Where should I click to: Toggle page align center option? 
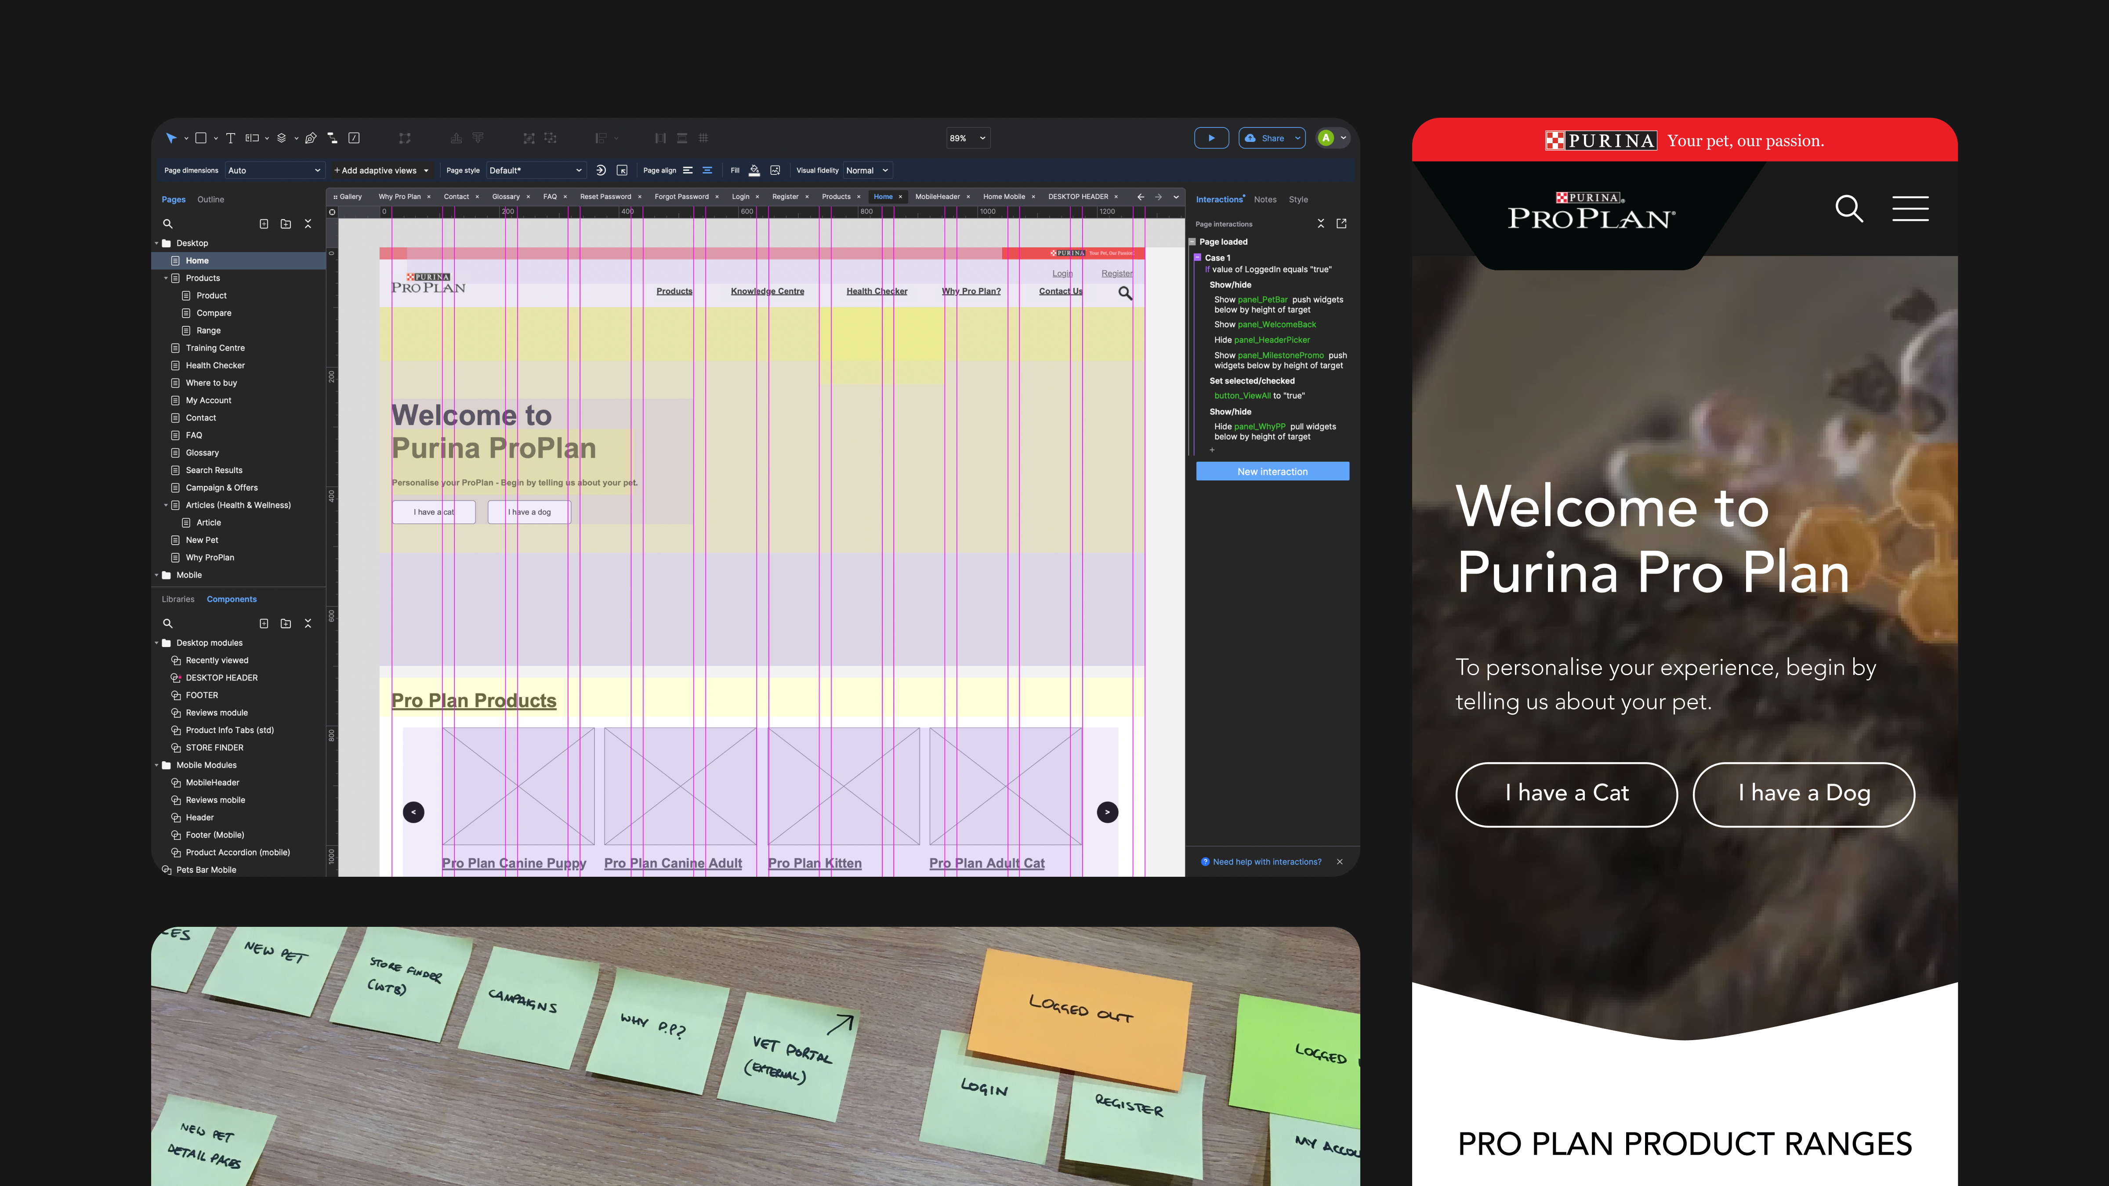tap(707, 170)
